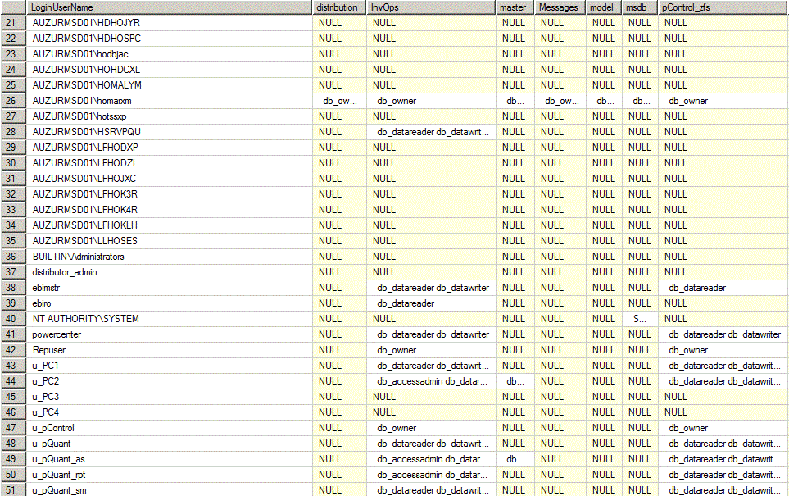This screenshot has width=789, height=496.
Task: Click the Repuser login cell
Action: coord(169,350)
